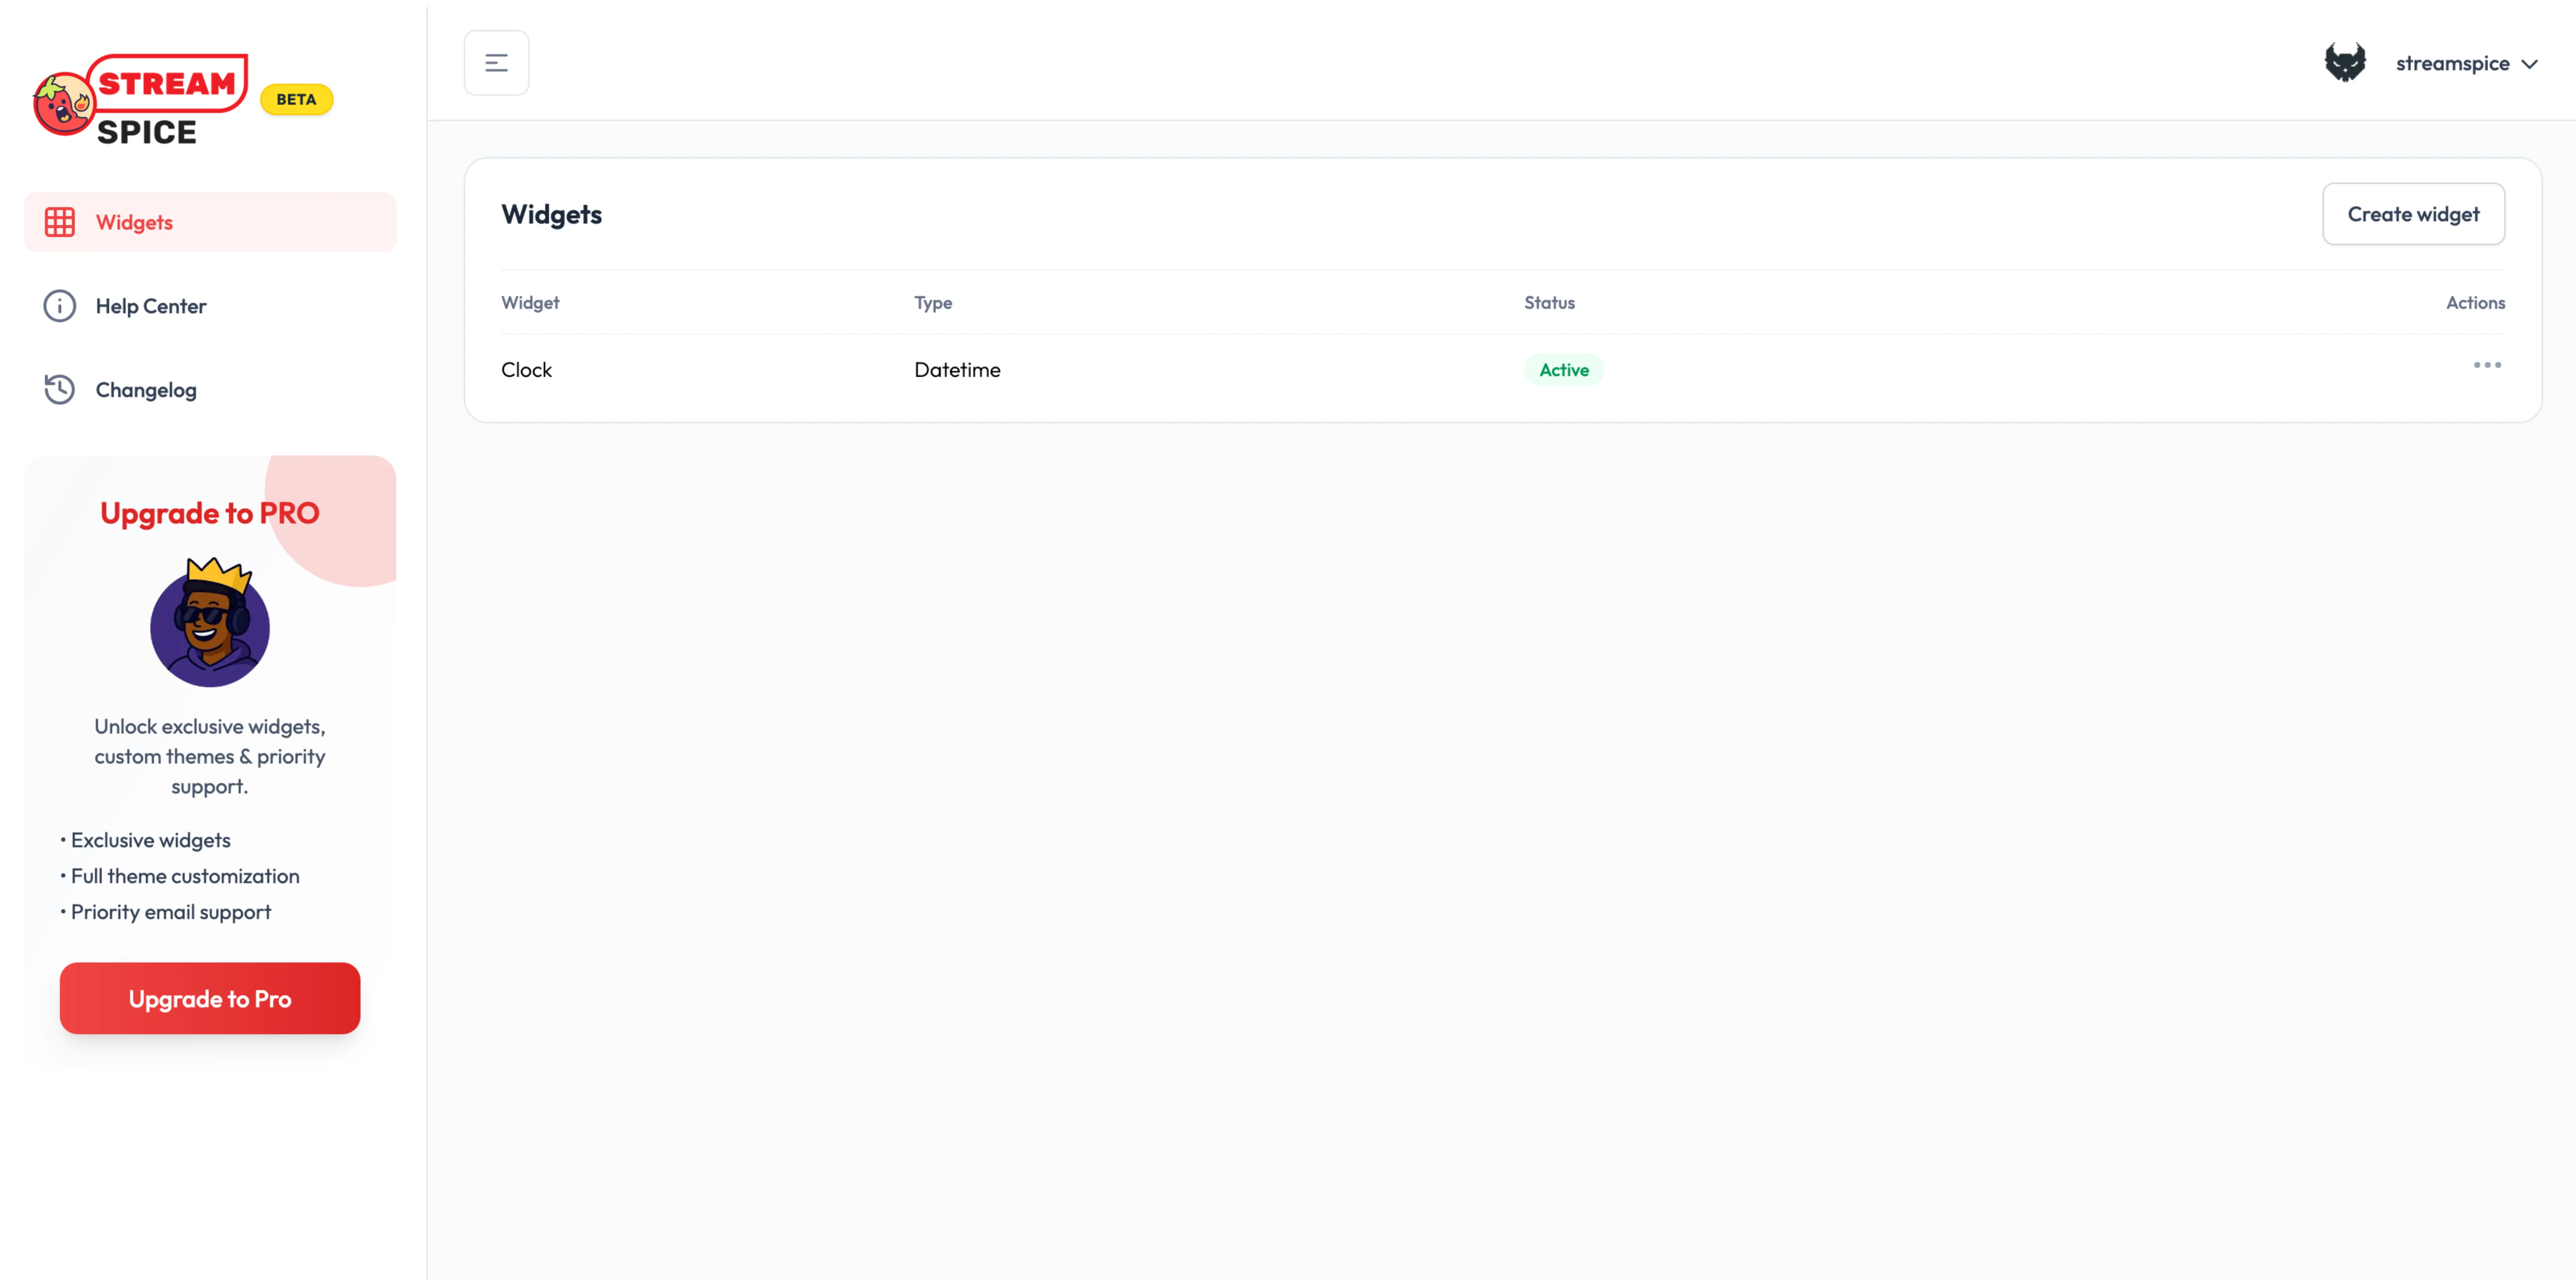Click the Create widget button
Viewport: 2576px width, 1287px height.
(x=2413, y=213)
